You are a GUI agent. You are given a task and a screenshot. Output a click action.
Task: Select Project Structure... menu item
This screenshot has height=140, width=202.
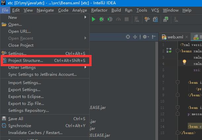(x=45, y=61)
